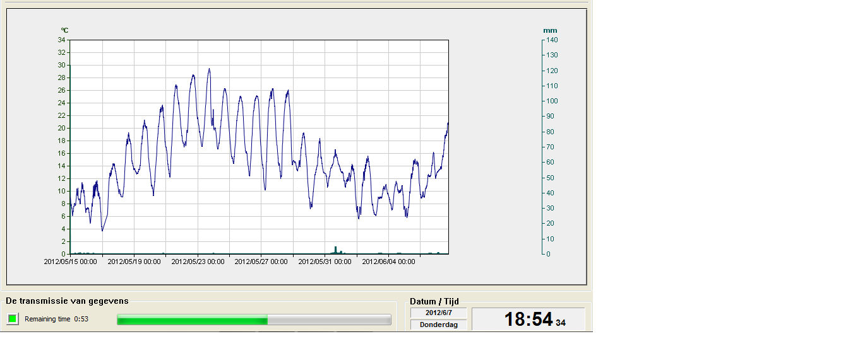Click the date field showing 2012/6/7
This screenshot has width=848, height=351.
(x=439, y=313)
